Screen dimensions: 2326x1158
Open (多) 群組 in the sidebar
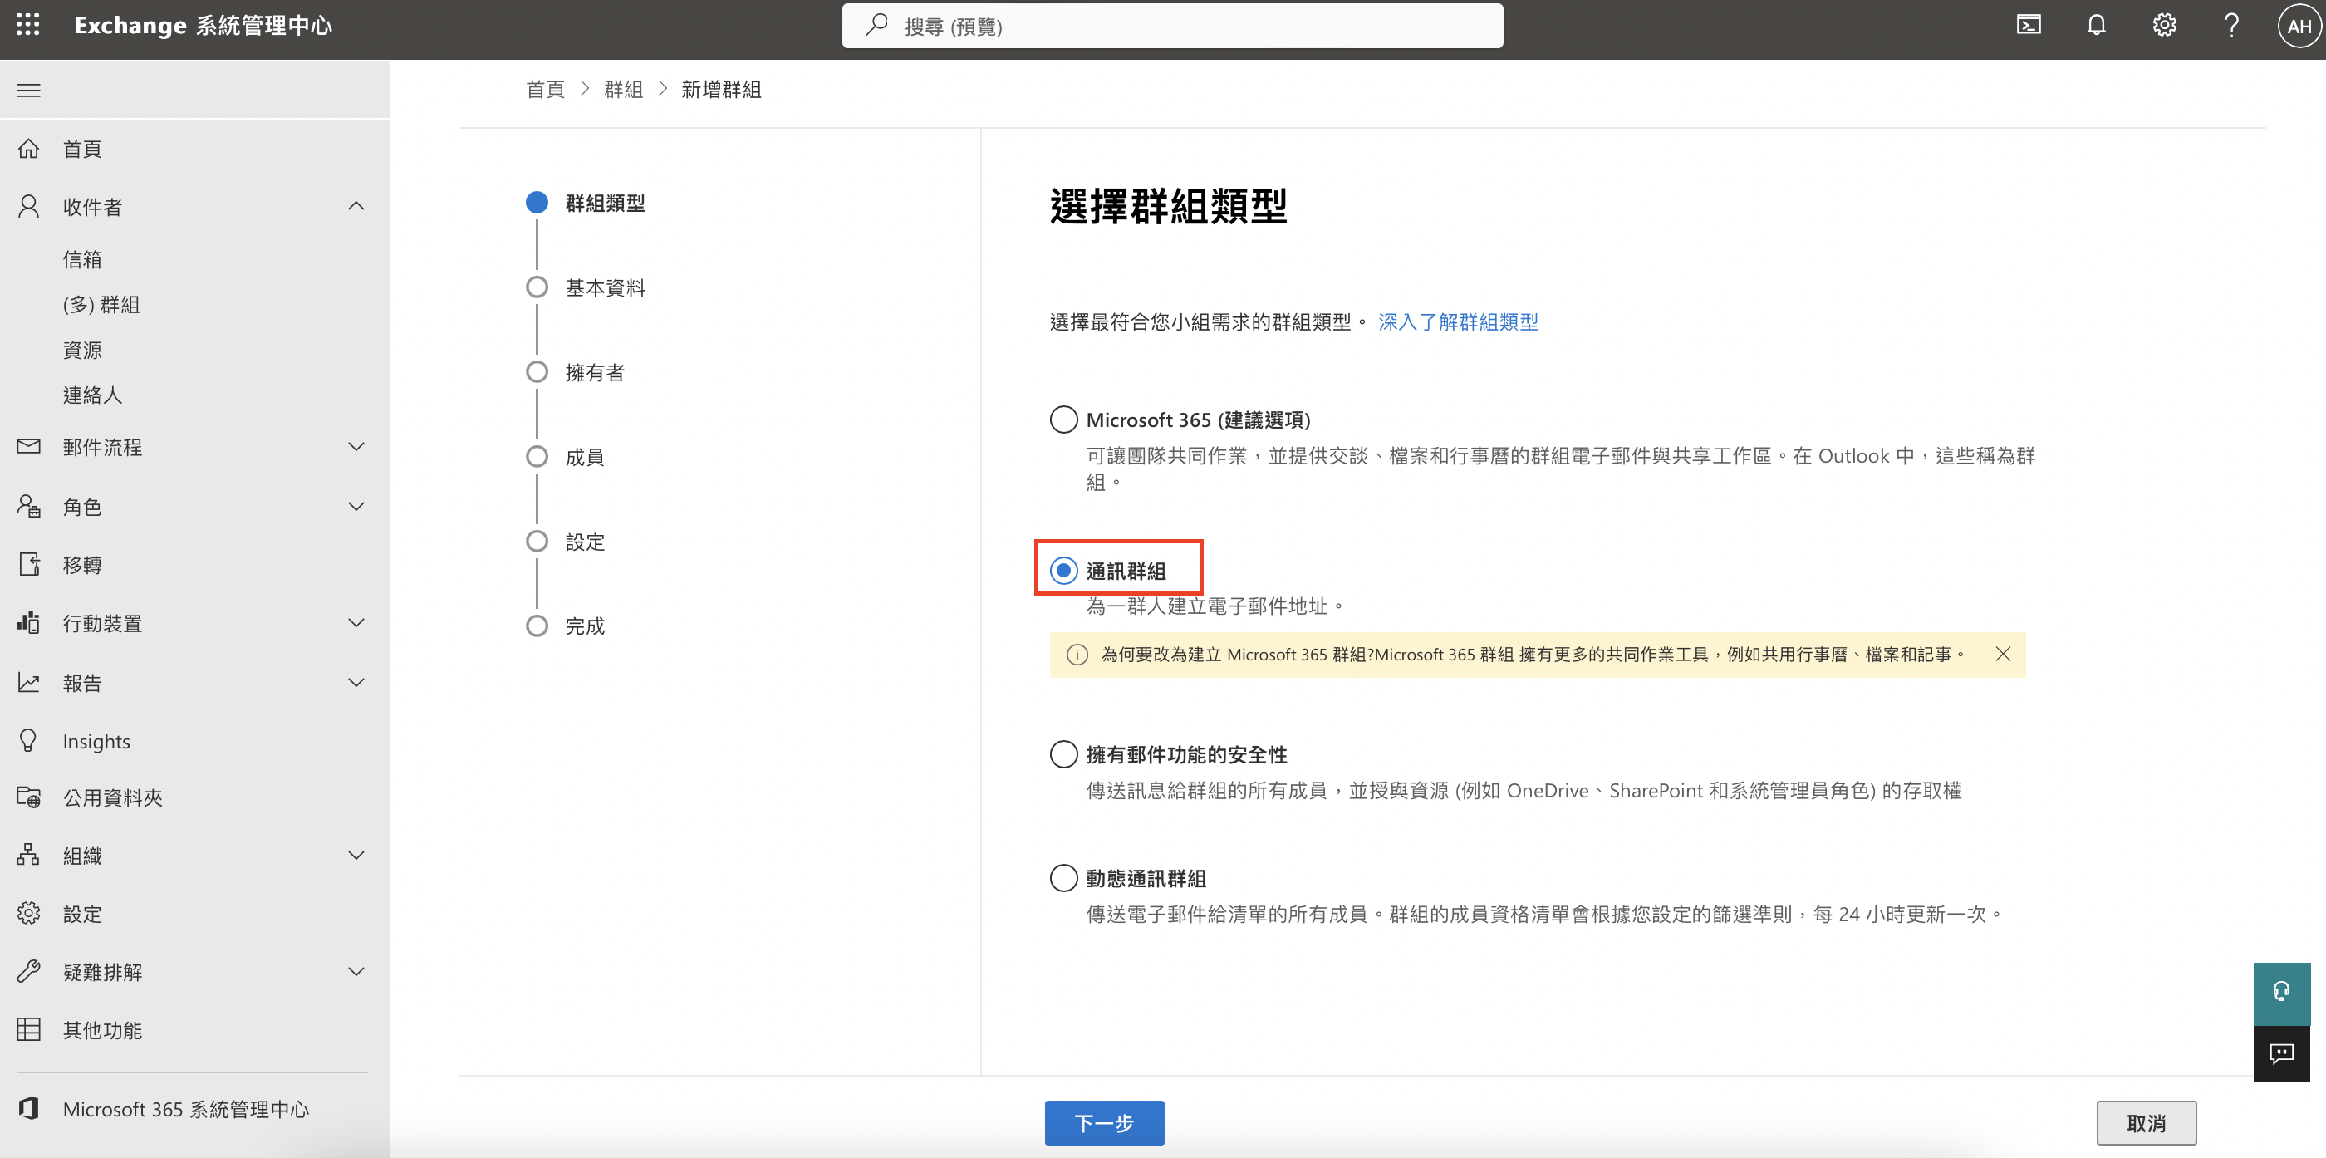pos(101,304)
